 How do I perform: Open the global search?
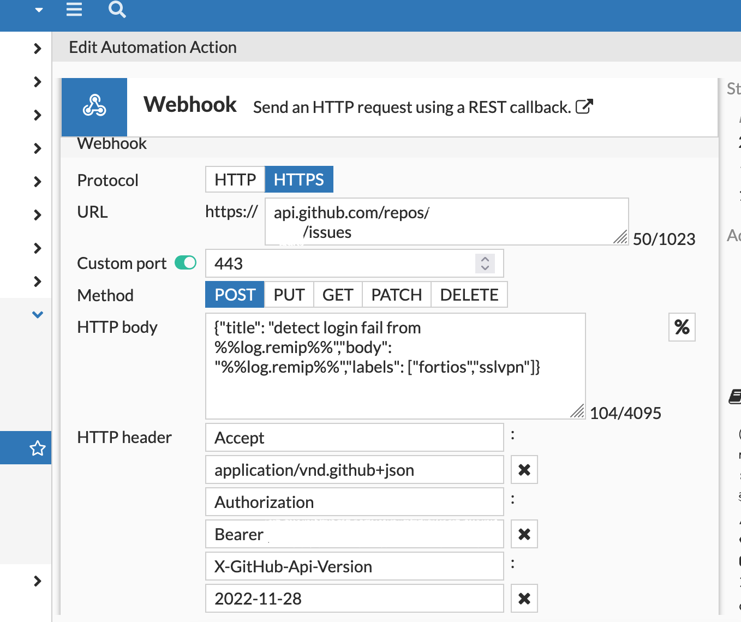[117, 10]
